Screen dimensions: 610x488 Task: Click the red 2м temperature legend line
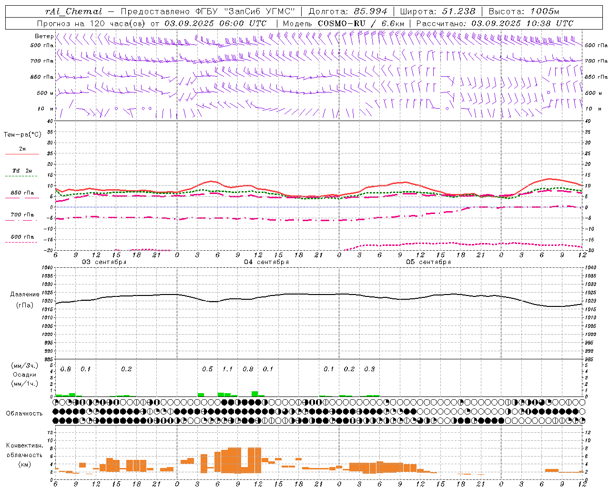coord(22,154)
